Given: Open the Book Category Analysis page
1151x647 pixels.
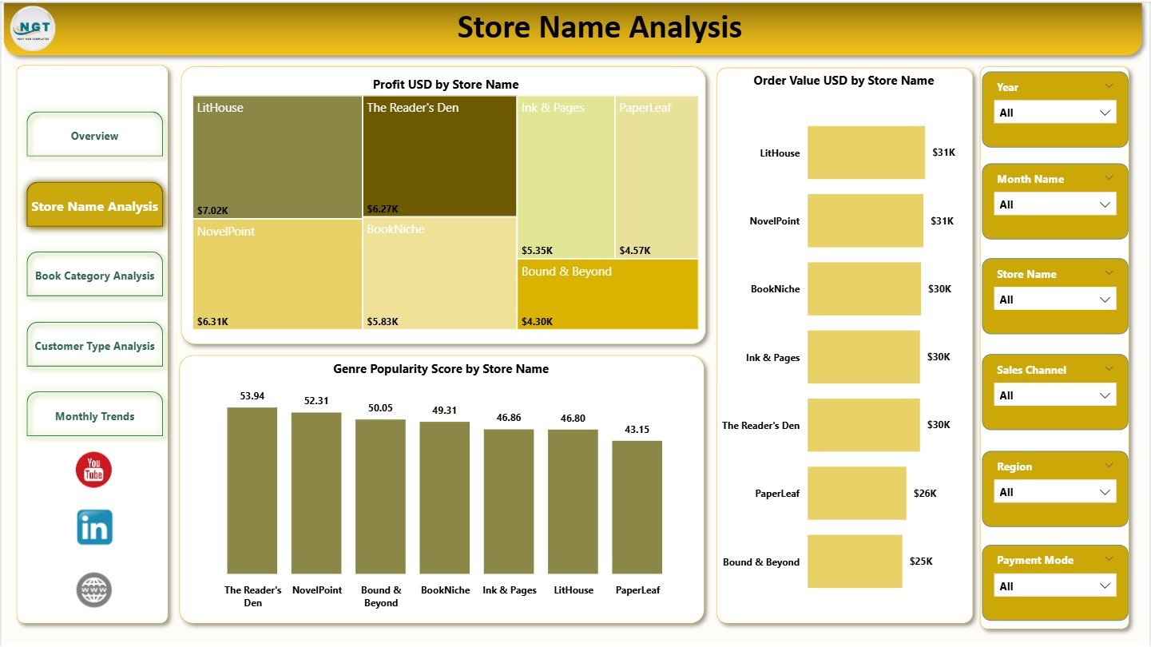Looking at the screenshot, I should (x=94, y=274).
